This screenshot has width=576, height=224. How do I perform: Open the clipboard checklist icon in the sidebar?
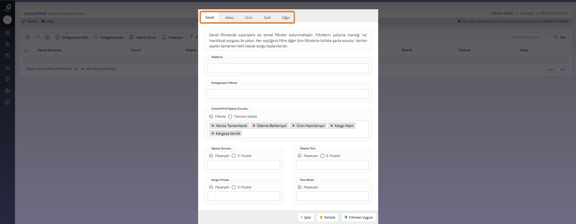click(8, 56)
